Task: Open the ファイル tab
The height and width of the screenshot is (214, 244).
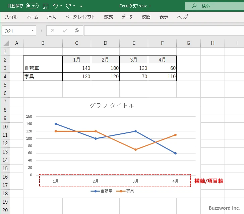Action: [x=11, y=17]
